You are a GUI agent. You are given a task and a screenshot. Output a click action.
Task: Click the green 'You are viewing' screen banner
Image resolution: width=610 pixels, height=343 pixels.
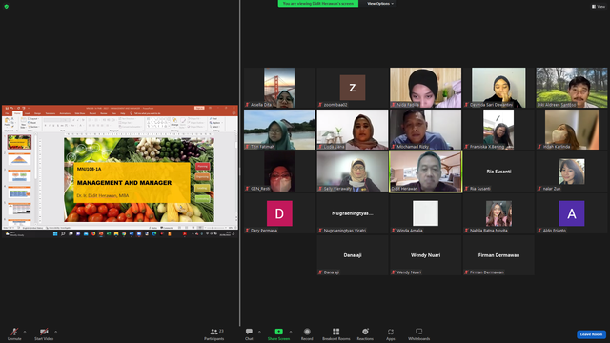coord(318,4)
